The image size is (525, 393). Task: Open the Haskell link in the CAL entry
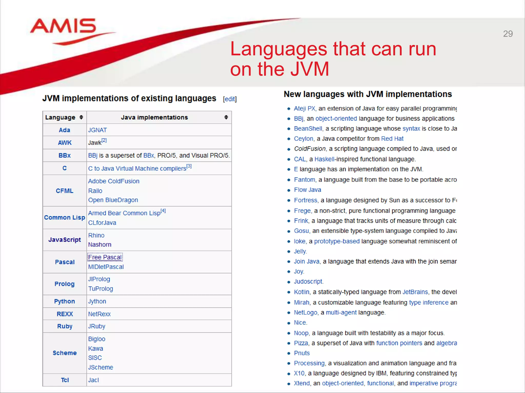tap(324, 159)
